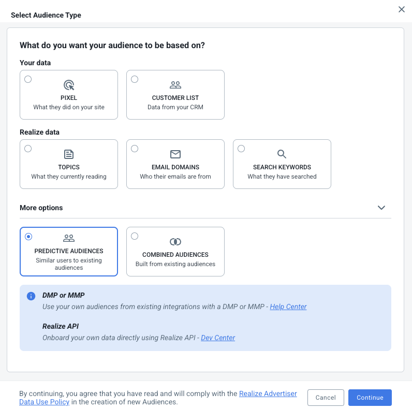Click the Email Domains envelope icon

(x=175, y=154)
